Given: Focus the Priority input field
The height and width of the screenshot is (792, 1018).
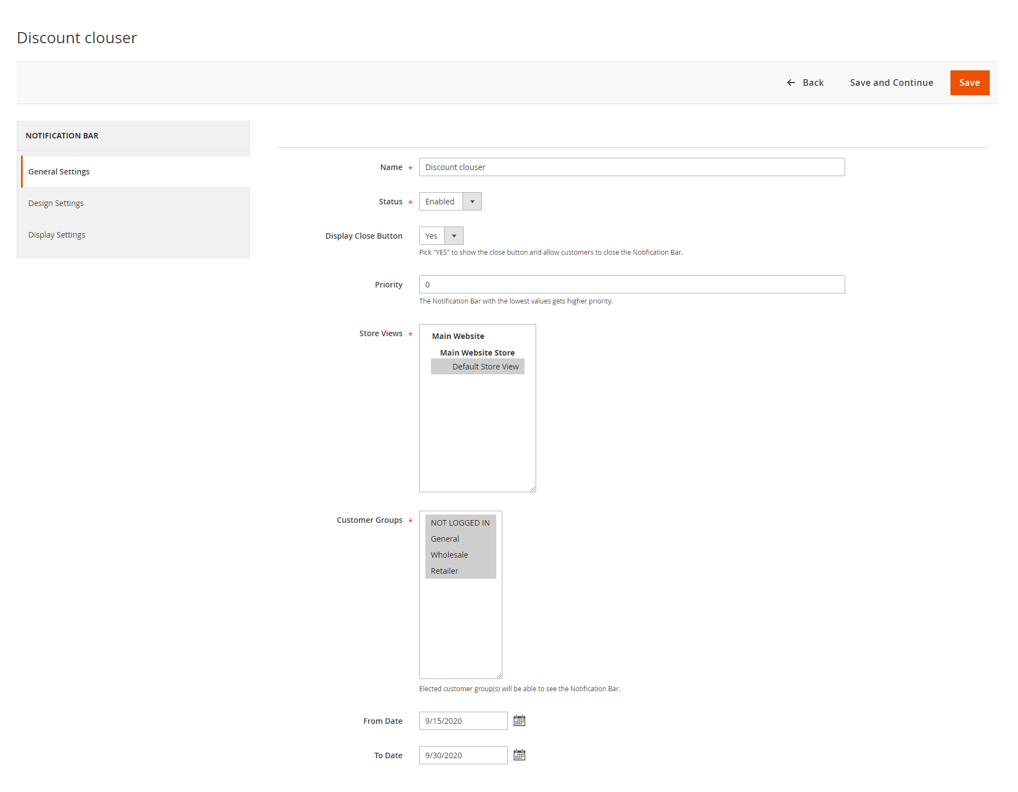Looking at the screenshot, I should [x=631, y=285].
